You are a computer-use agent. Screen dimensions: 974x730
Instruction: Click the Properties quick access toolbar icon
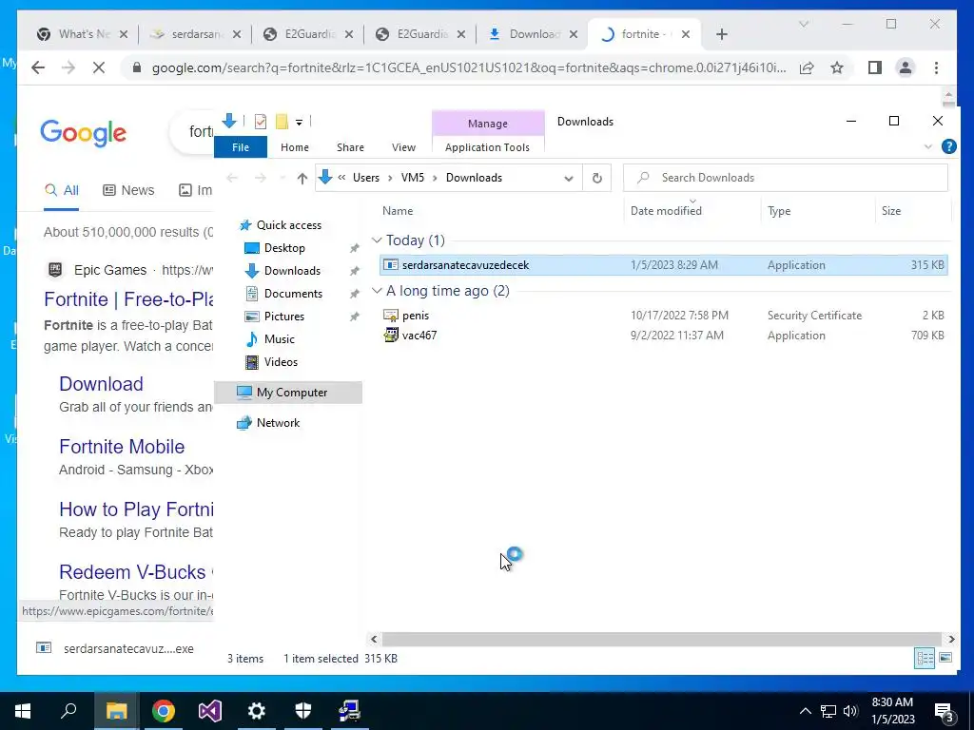click(x=261, y=121)
